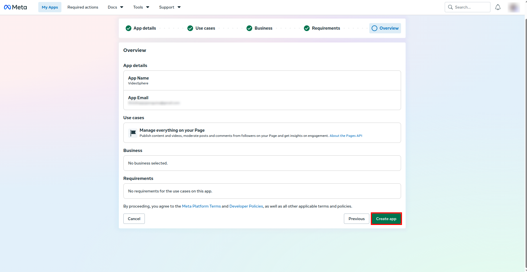527x272 pixels.
Task: Open the Meta logo home link
Action: click(x=15, y=7)
